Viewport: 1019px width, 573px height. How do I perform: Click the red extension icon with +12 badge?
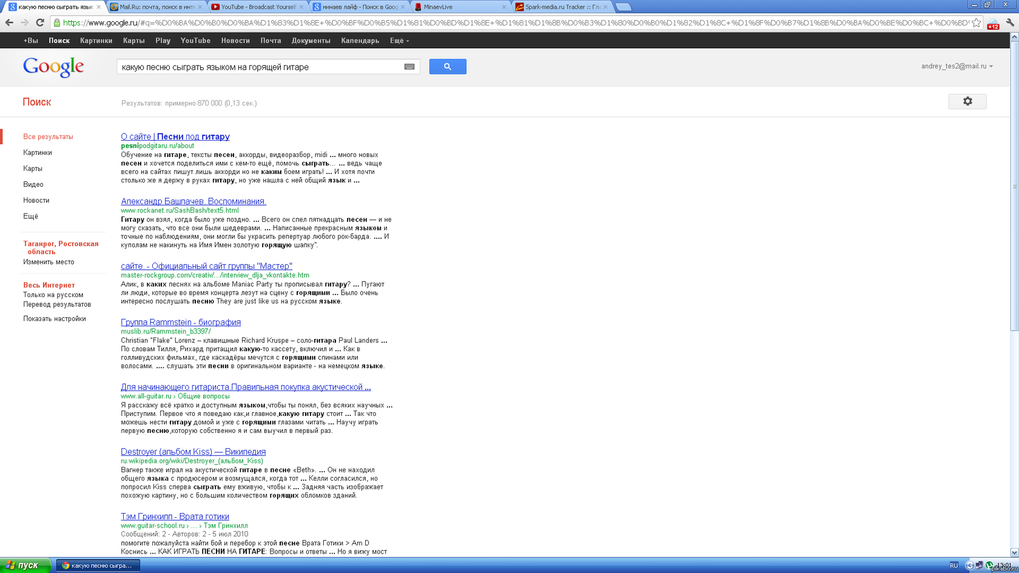(x=993, y=24)
